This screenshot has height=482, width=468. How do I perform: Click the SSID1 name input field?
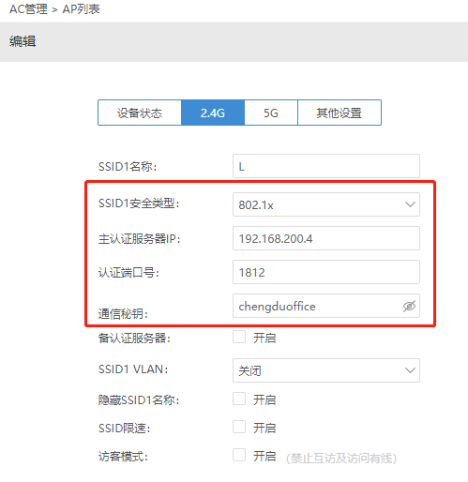(x=326, y=166)
